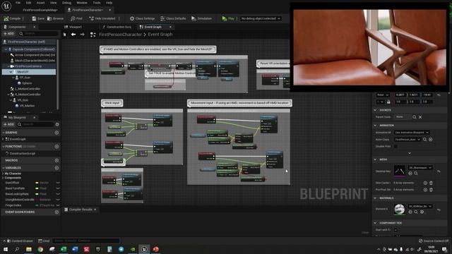
Task: Delete Pre/Post Skin array elements
Action: click(x=431, y=190)
